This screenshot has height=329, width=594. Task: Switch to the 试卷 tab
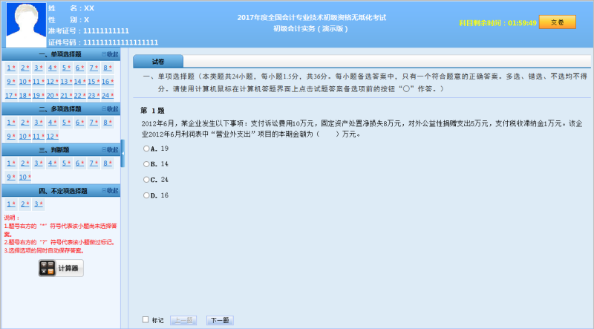pos(158,62)
